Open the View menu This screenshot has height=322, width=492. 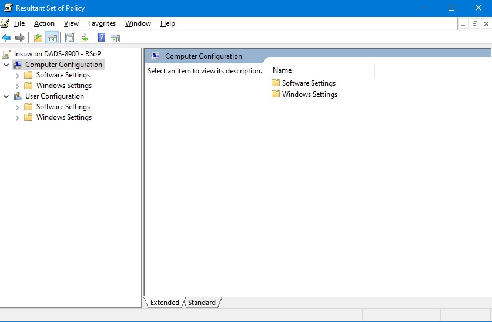[71, 23]
